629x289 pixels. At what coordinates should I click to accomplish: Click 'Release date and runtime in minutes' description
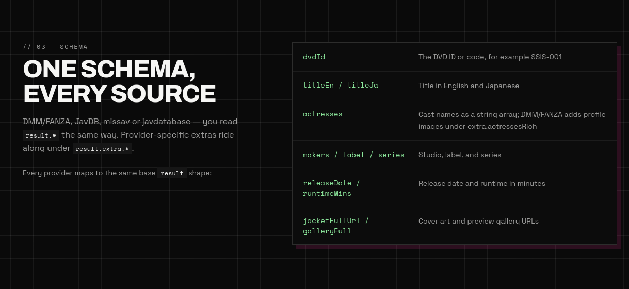482,183
